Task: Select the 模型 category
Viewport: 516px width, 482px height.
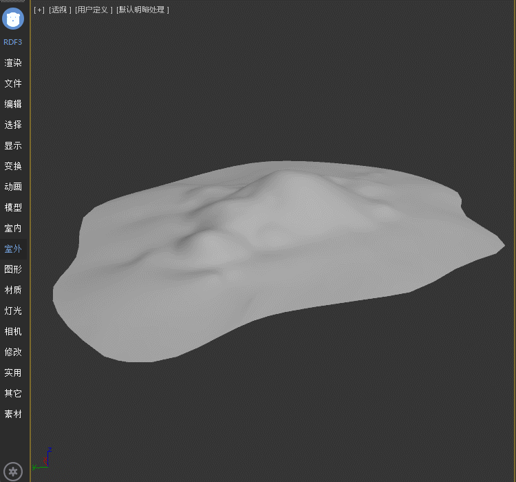Action: pyautogui.click(x=13, y=207)
